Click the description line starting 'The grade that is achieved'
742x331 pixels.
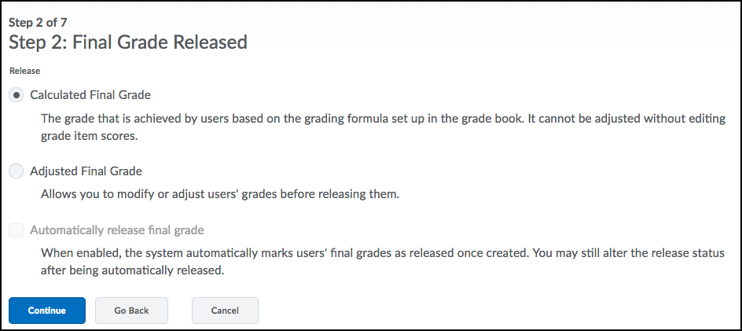383,119
